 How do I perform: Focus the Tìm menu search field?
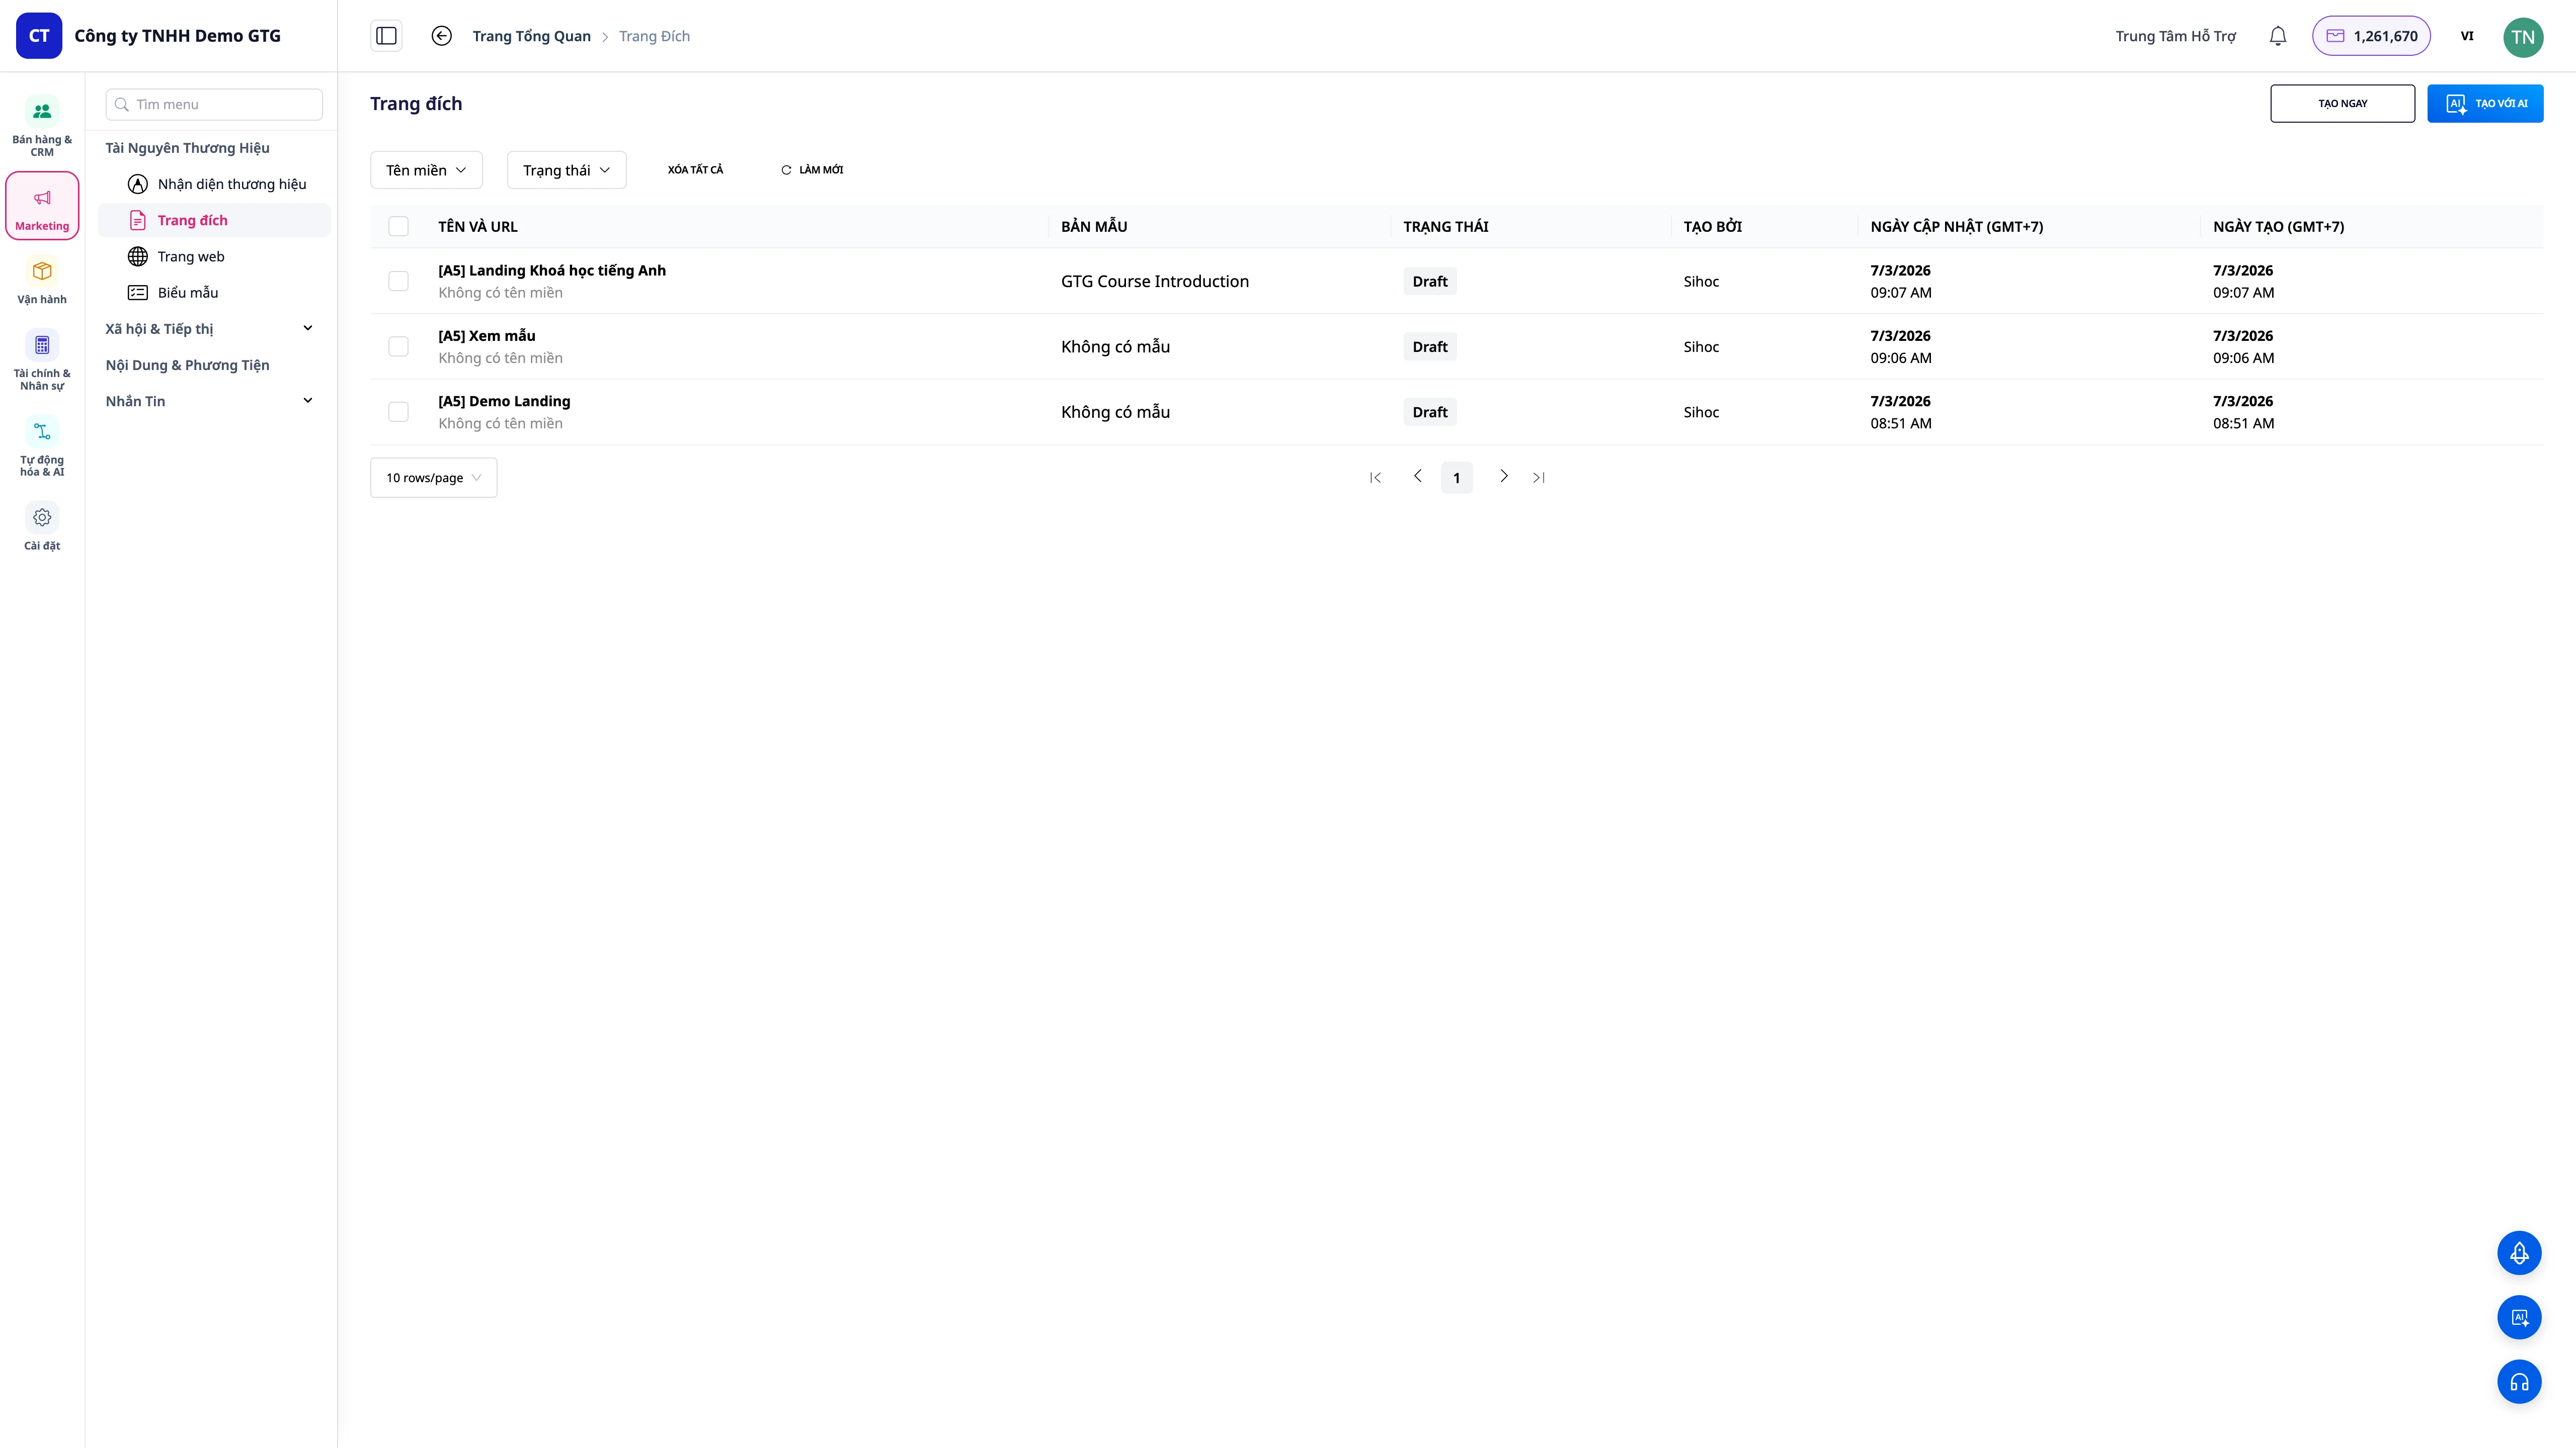(x=214, y=105)
